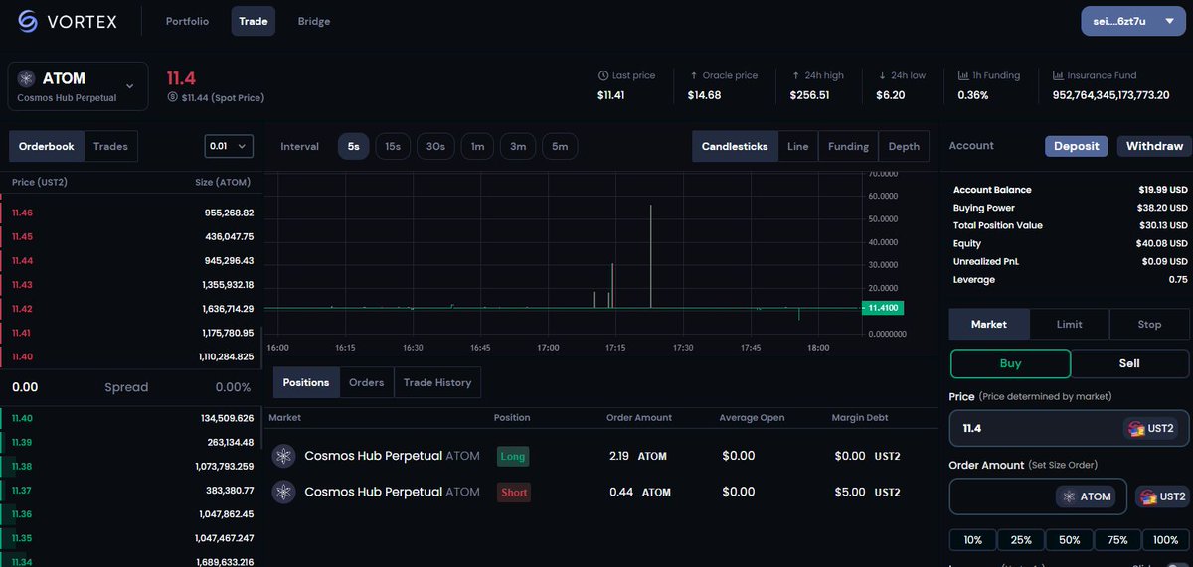
Task: Open the Orders tab
Action: click(x=367, y=382)
